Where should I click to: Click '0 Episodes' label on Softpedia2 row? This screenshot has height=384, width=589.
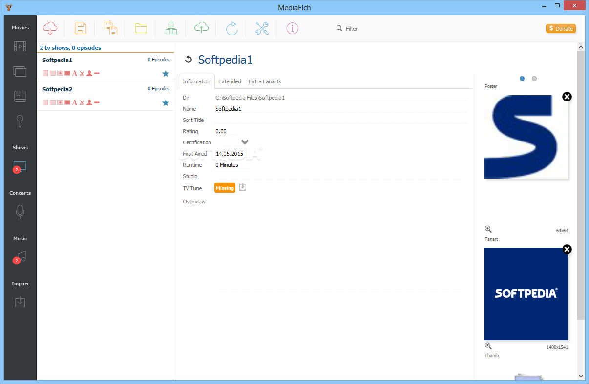click(159, 89)
